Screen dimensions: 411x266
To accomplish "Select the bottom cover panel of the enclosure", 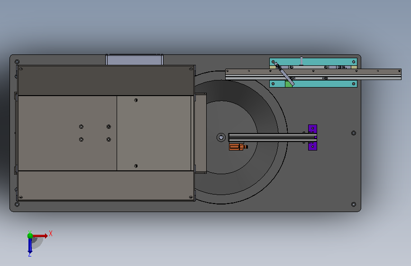I will 106,186.
